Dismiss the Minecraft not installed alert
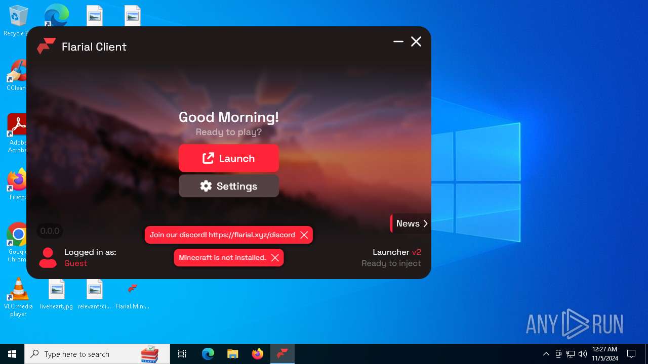648x364 pixels. [275, 258]
